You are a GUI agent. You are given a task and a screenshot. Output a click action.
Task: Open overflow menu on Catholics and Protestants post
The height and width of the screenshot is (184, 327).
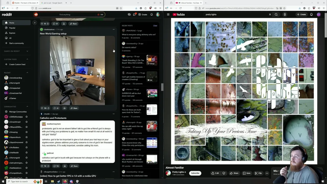[x=114, y=114]
